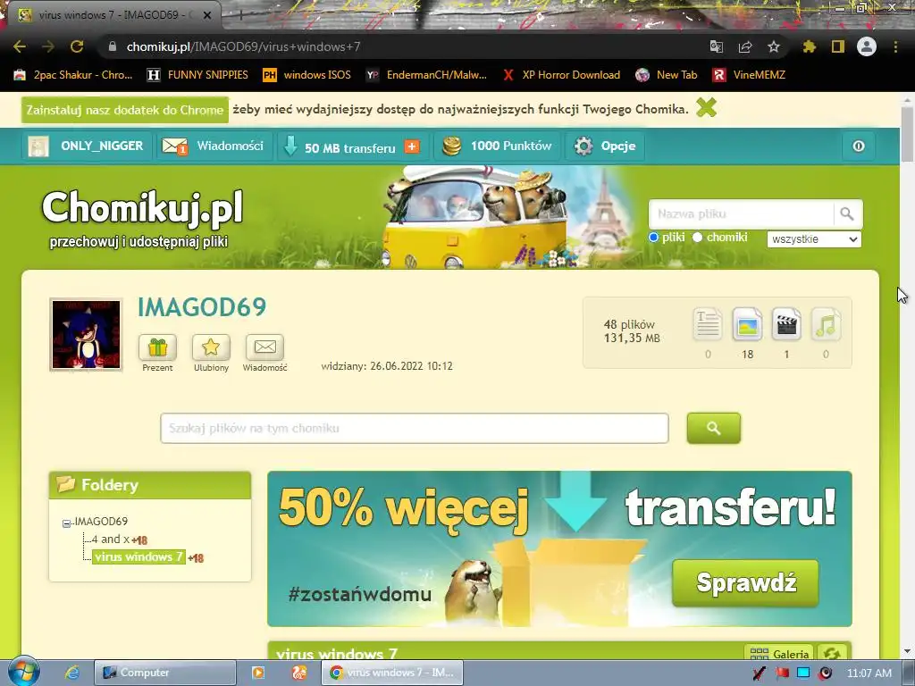Filter by images file-type icon
The height and width of the screenshot is (686, 915).
point(748,324)
